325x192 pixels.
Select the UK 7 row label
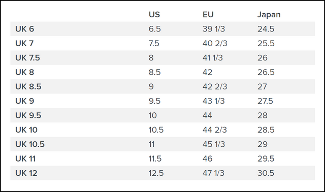point(24,43)
